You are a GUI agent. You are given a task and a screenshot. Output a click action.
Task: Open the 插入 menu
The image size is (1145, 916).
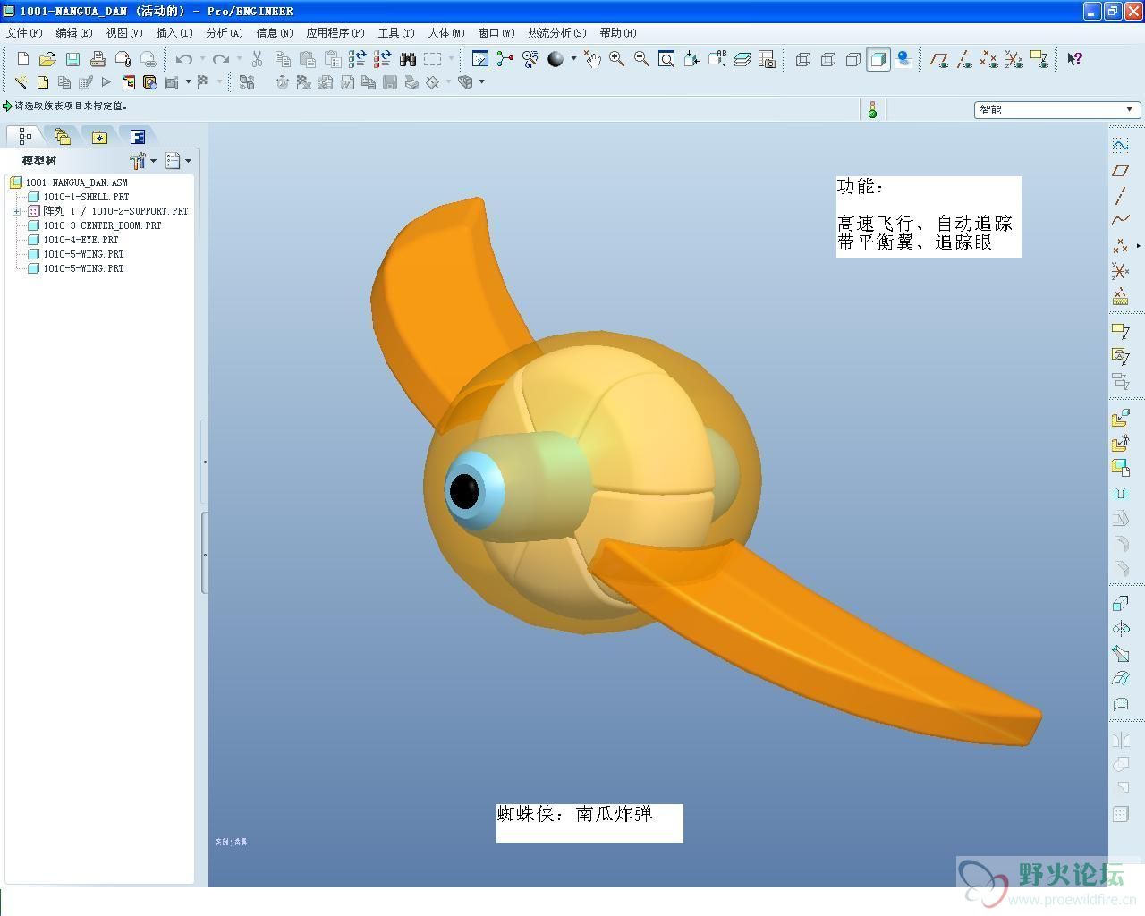(174, 33)
